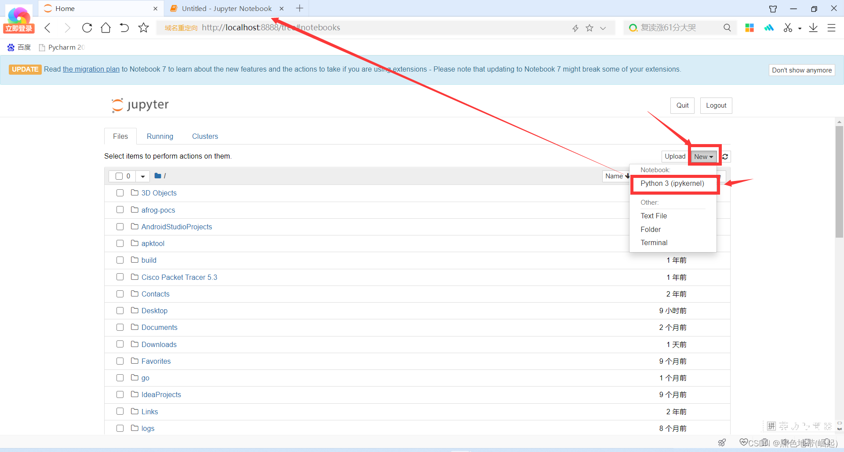The height and width of the screenshot is (452, 844).
Task: Create a Python 3 (ipykernel) notebook
Action: point(672,184)
